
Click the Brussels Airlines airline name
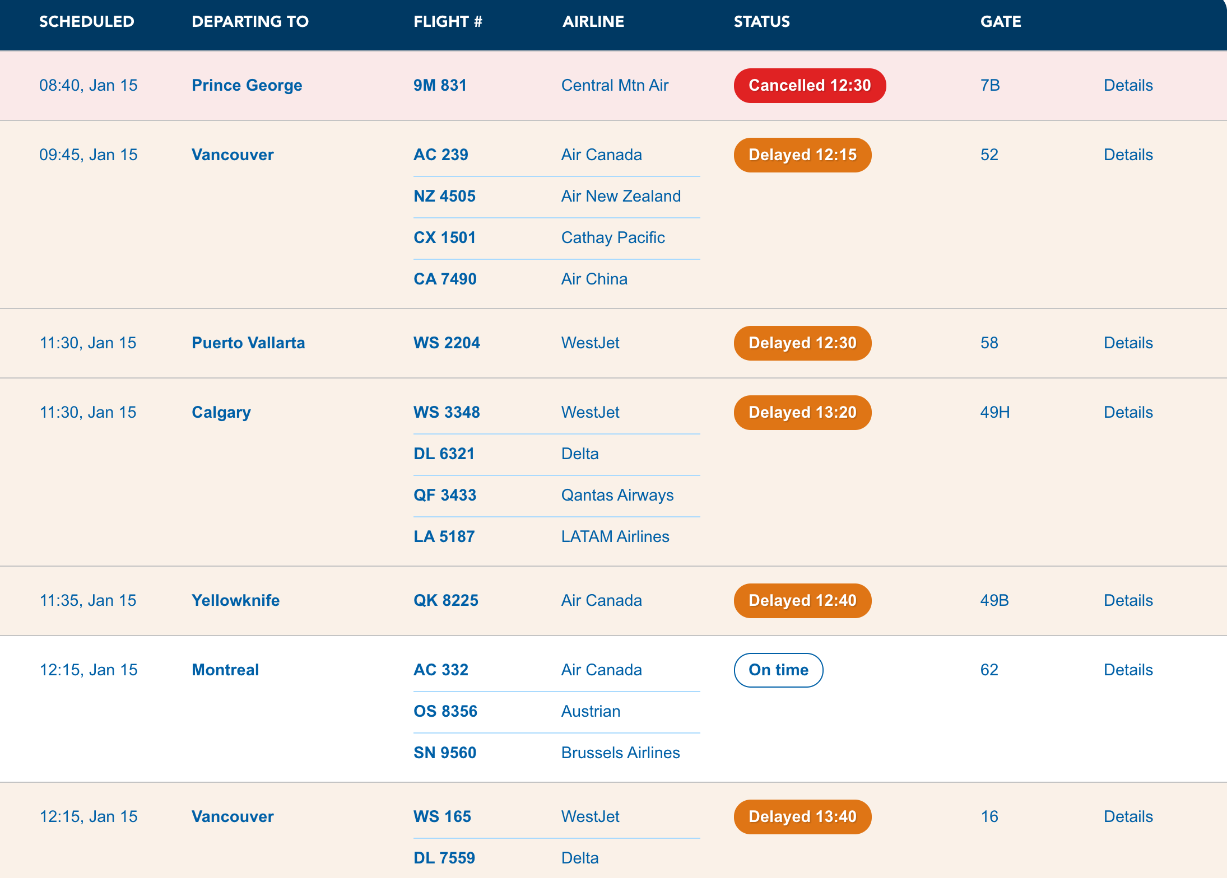pos(620,753)
